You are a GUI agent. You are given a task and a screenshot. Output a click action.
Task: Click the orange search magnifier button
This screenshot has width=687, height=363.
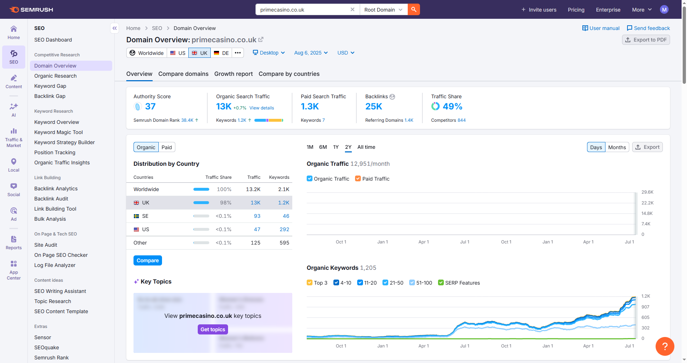click(413, 10)
